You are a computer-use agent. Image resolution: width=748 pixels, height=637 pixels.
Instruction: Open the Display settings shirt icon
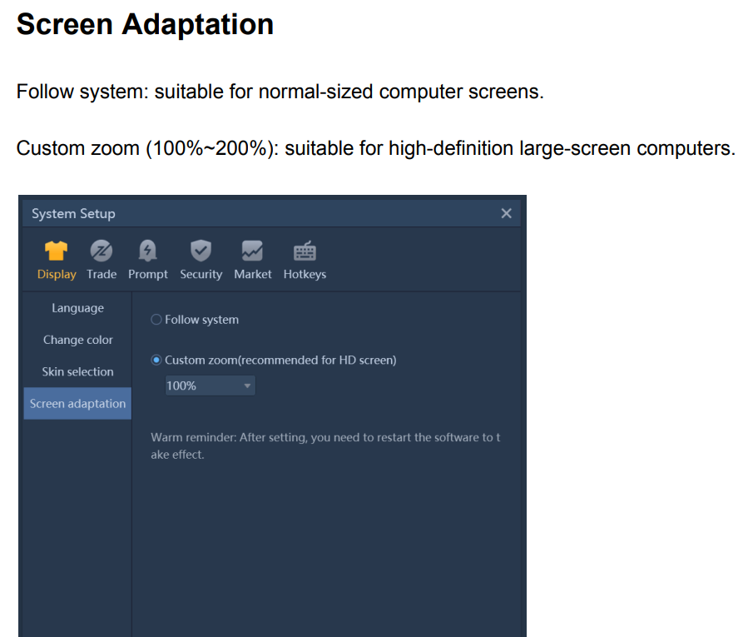pos(57,251)
